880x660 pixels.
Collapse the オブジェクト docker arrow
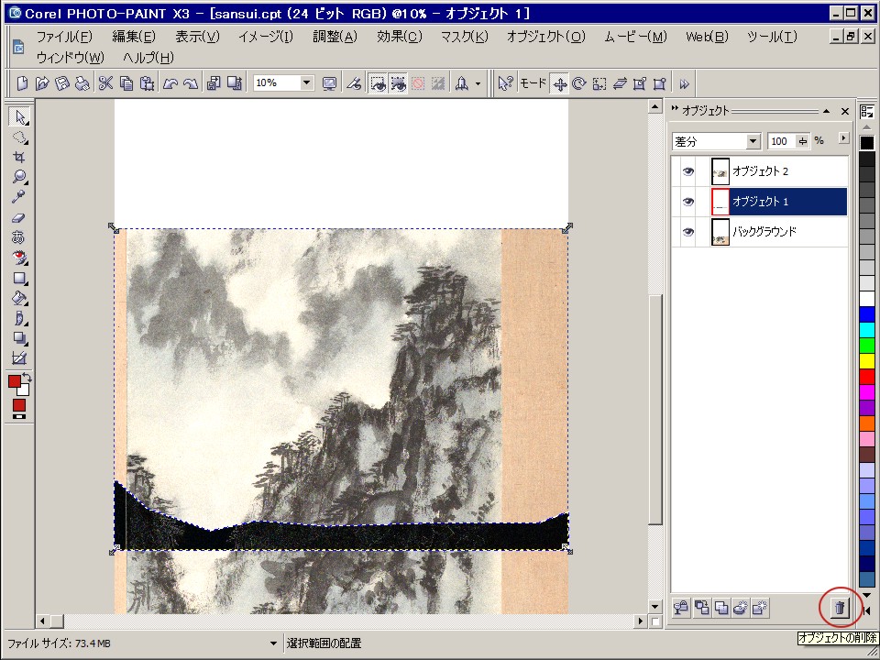tap(826, 111)
